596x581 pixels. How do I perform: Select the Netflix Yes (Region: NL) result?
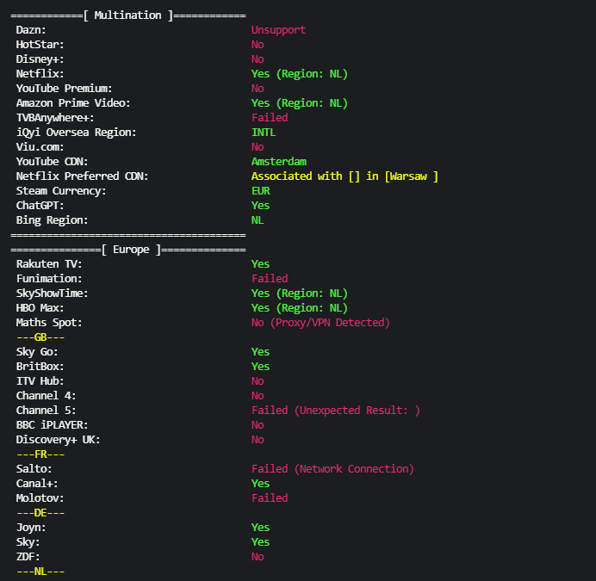(300, 74)
